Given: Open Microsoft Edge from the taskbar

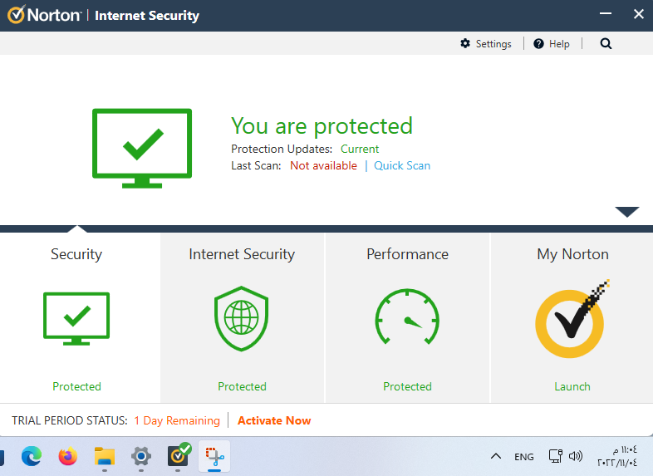Looking at the screenshot, I should [32, 456].
